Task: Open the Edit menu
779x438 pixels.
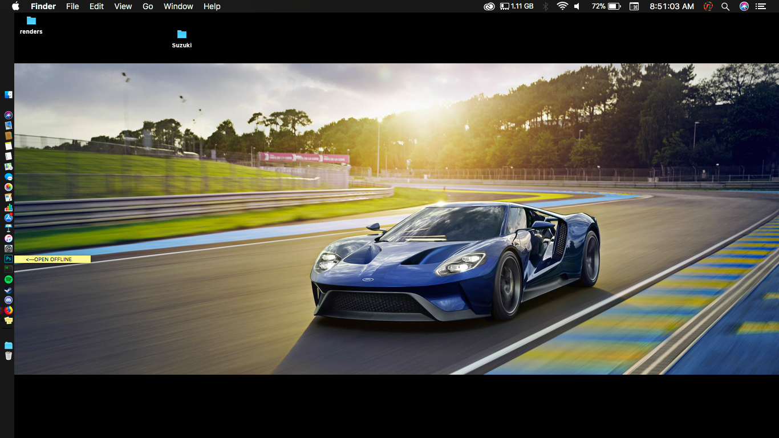Action: pos(97,6)
